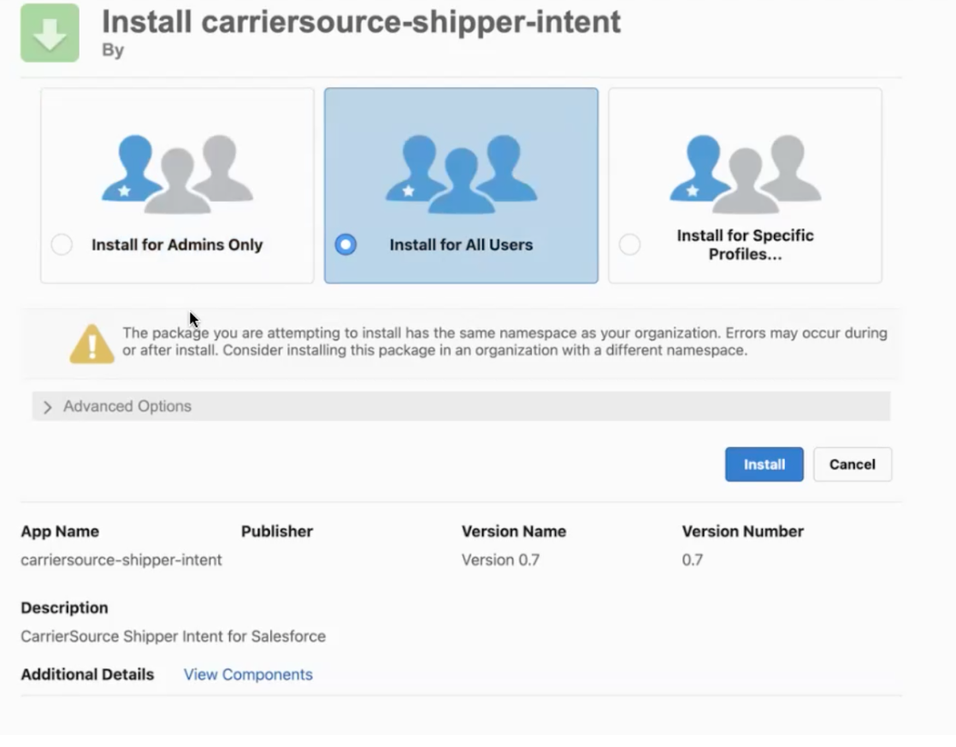Click the Specific Profiles people icon

745,174
